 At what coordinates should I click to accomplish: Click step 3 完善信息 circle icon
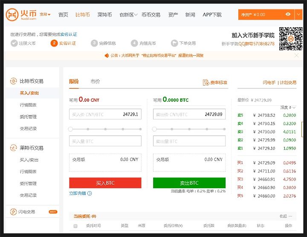(x=94, y=43)
